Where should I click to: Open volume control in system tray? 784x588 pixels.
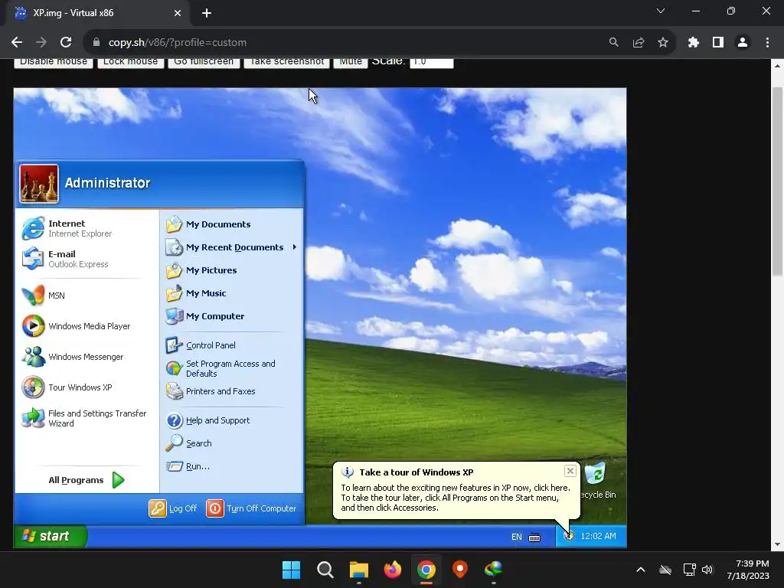click(707, 570)
